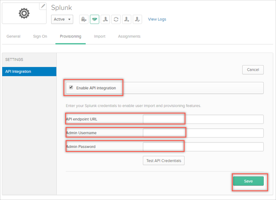Open the View Logs link
The height and width of the screenshot is (200, 276).
(x=157, y=19)
